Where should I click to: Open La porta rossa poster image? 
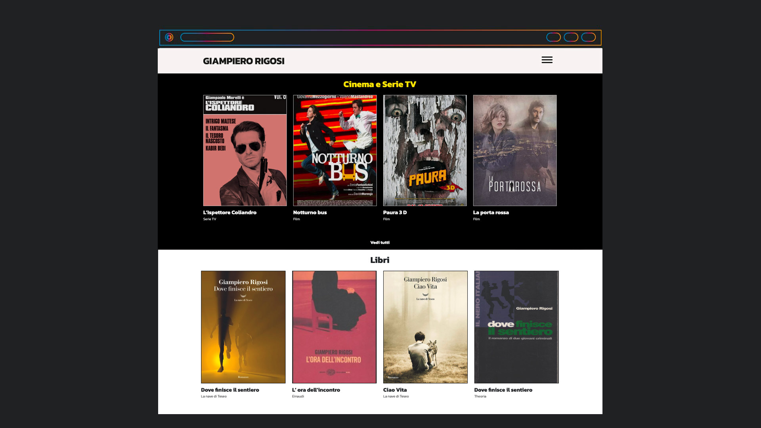point(514,150)
